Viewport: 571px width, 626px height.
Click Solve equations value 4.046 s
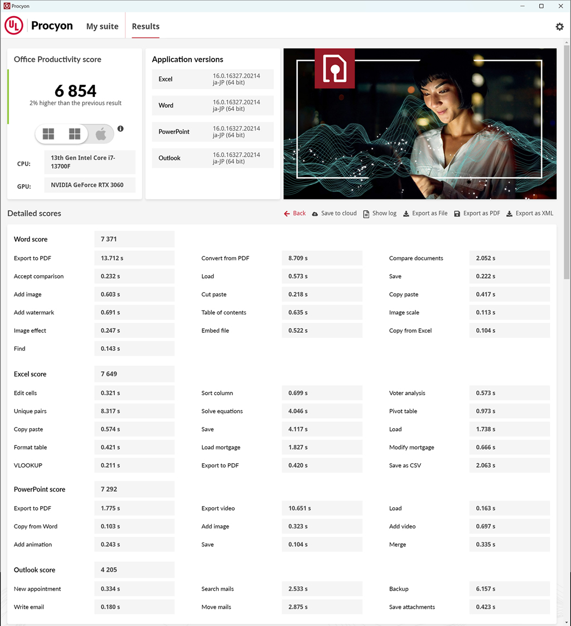tap(322, 411)
